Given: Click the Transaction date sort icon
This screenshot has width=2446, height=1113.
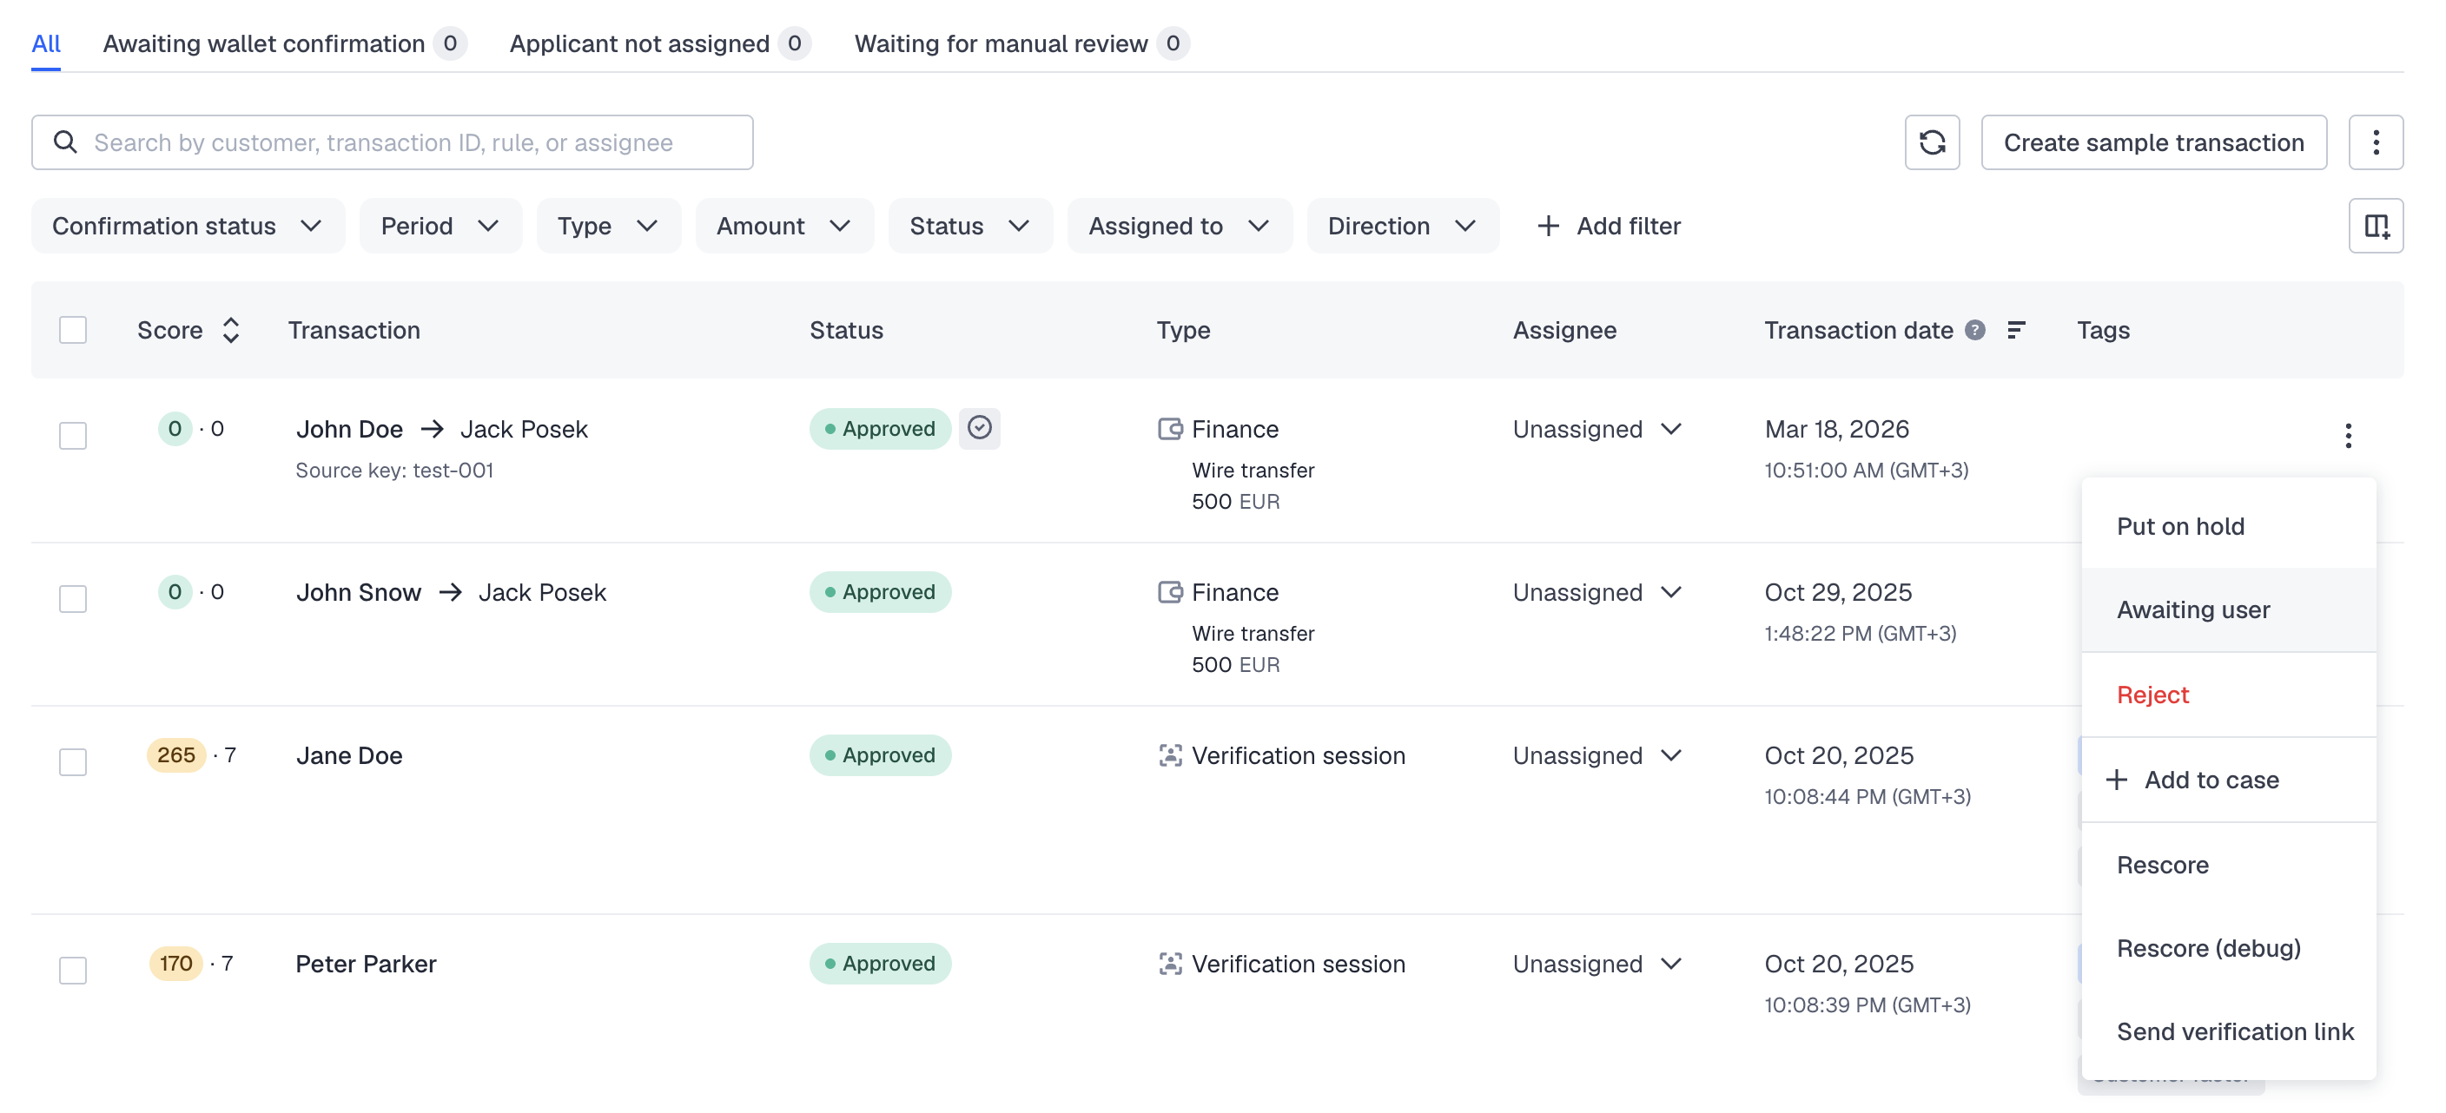Looking at the screenshot, I should (2016, 330).
